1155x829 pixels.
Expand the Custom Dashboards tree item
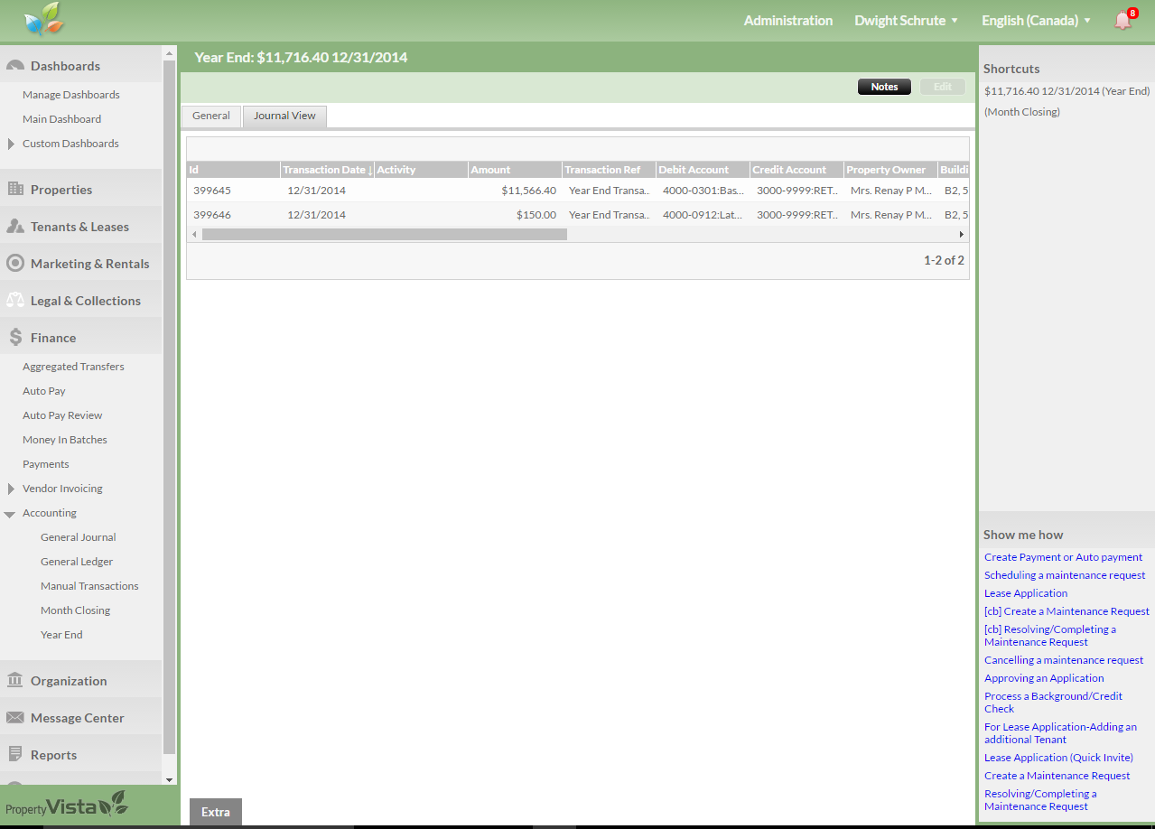pyautogui.click(x=11, y=144)
